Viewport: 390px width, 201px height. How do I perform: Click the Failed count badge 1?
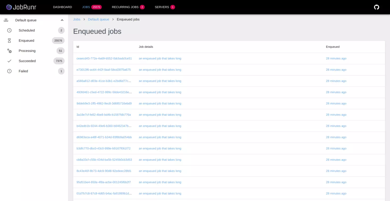[x=61, y=71]
